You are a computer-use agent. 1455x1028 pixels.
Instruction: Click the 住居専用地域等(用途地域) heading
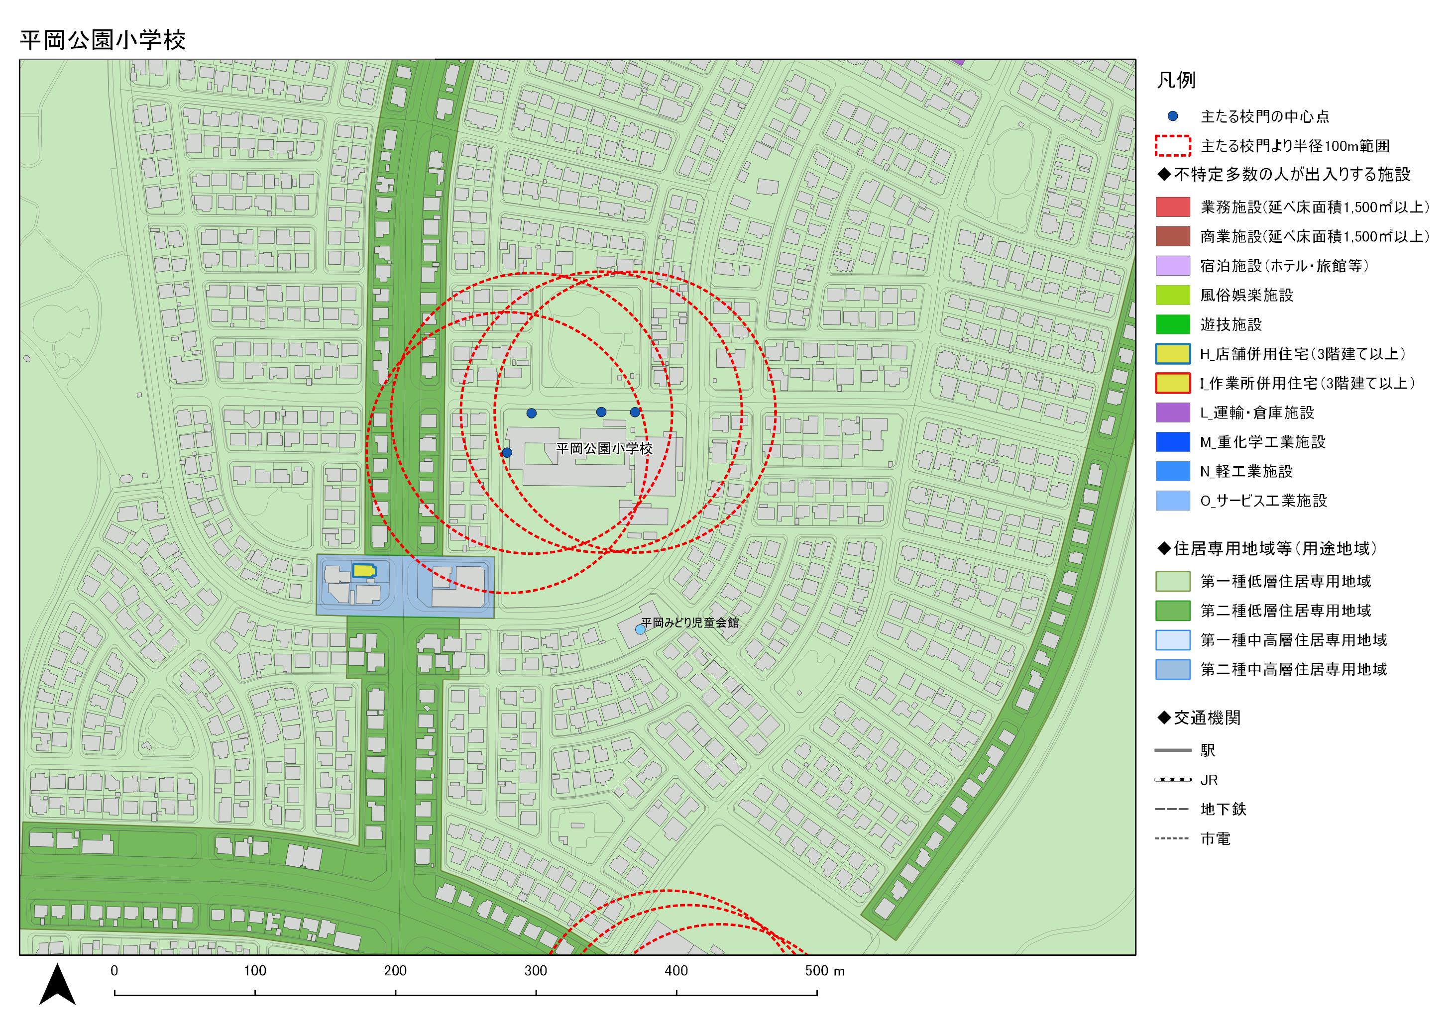point(1267,548)
